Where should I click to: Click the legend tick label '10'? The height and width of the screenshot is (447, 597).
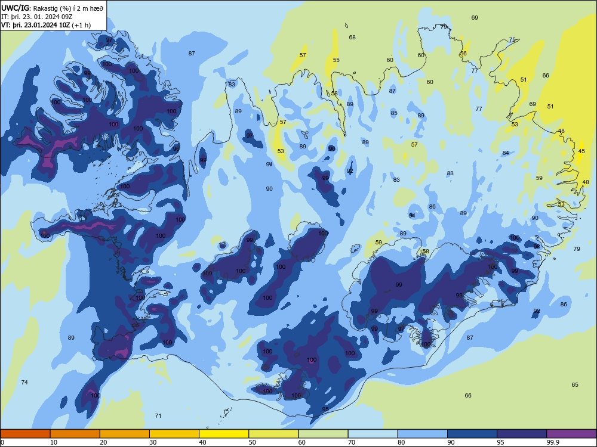[x=54, y=442]
